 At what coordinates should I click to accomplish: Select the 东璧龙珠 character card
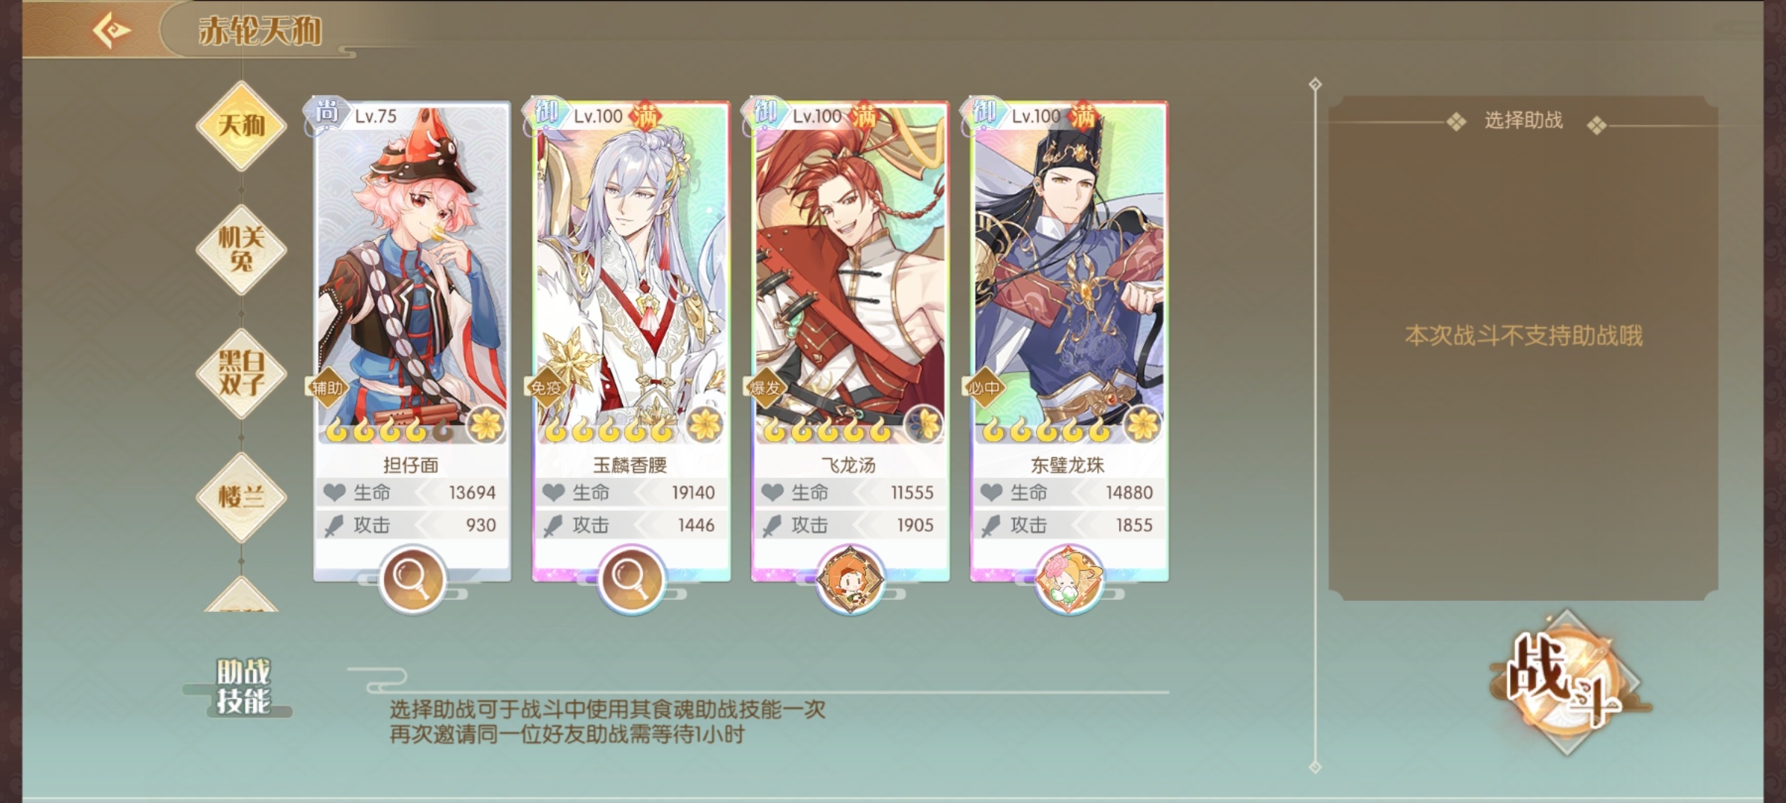(x=1069, y=341)
